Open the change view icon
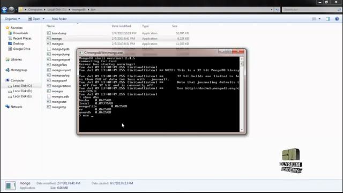Screen dimensions: 343x193 point(314,19)
